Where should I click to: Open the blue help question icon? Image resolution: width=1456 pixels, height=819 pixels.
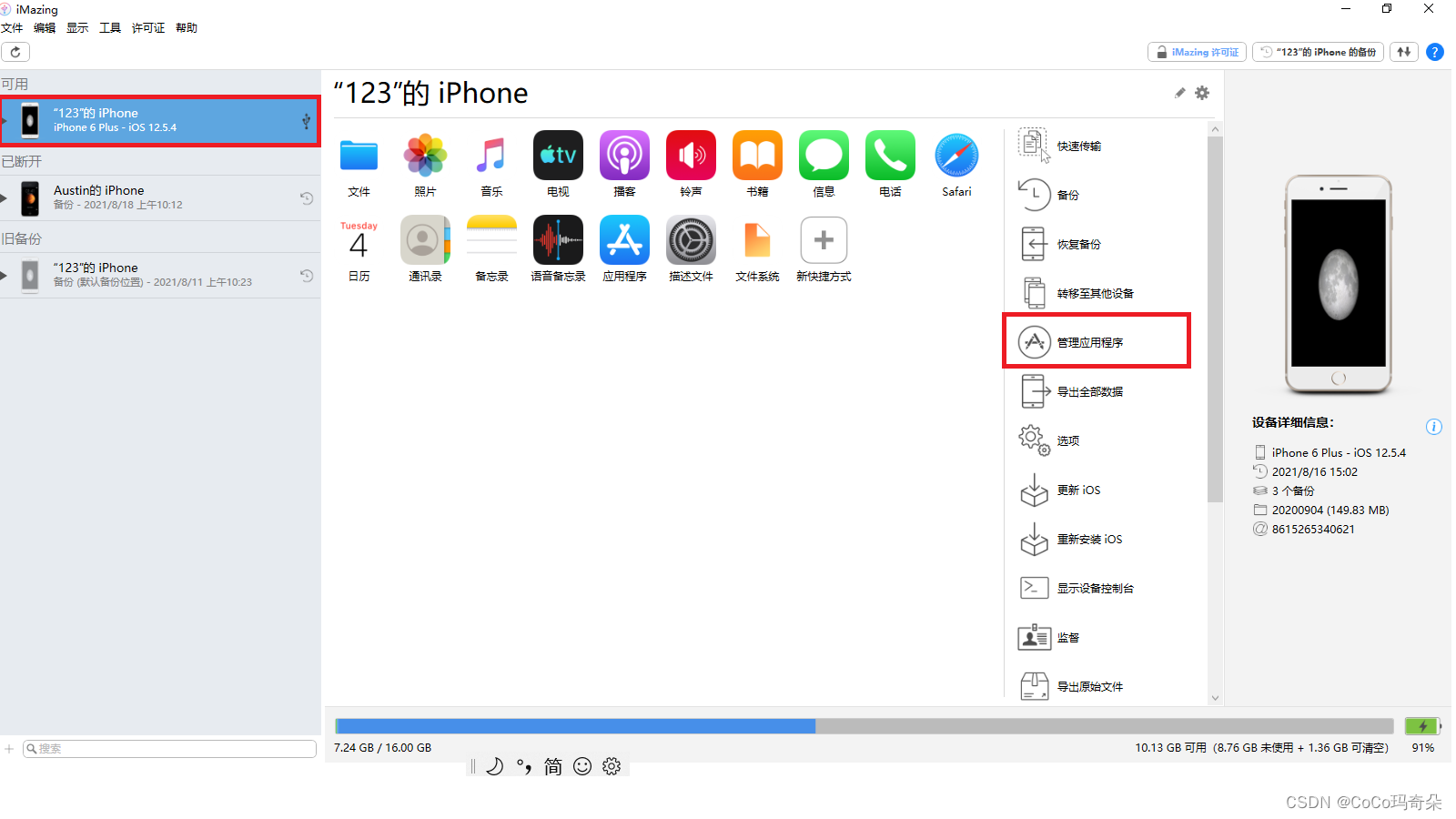pos(1435,52)
